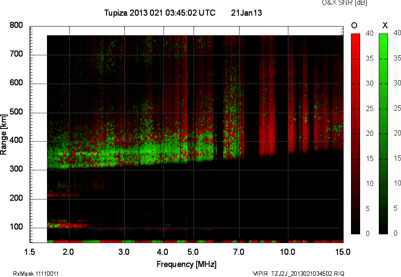
Task: Click the 10.0 frequency tick label
Action: click(x=287, y=252)
